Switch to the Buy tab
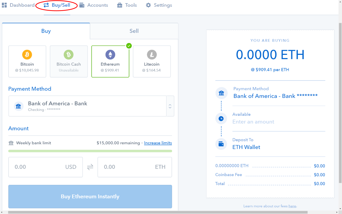342x214 pixels. pos(46,31)
